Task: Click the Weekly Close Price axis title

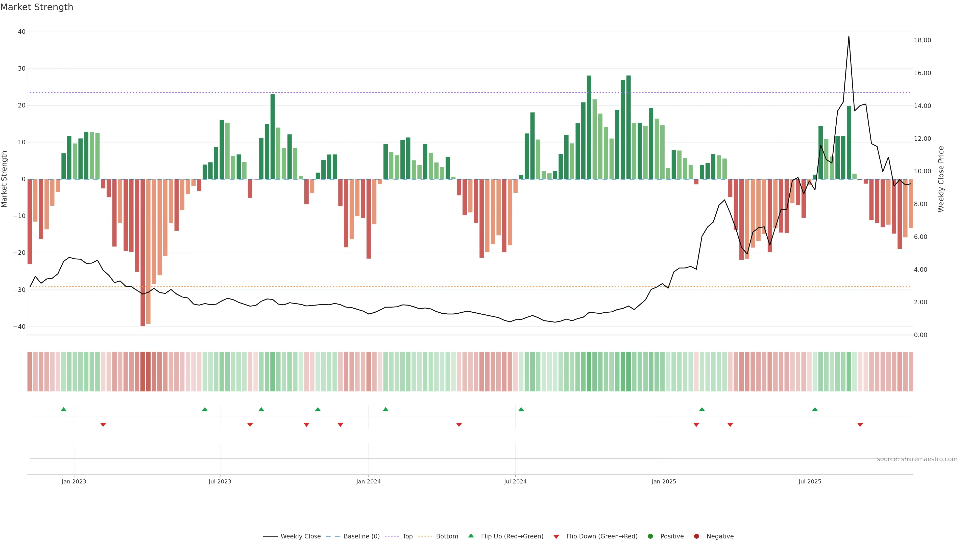Action: (x=941, y=179)
